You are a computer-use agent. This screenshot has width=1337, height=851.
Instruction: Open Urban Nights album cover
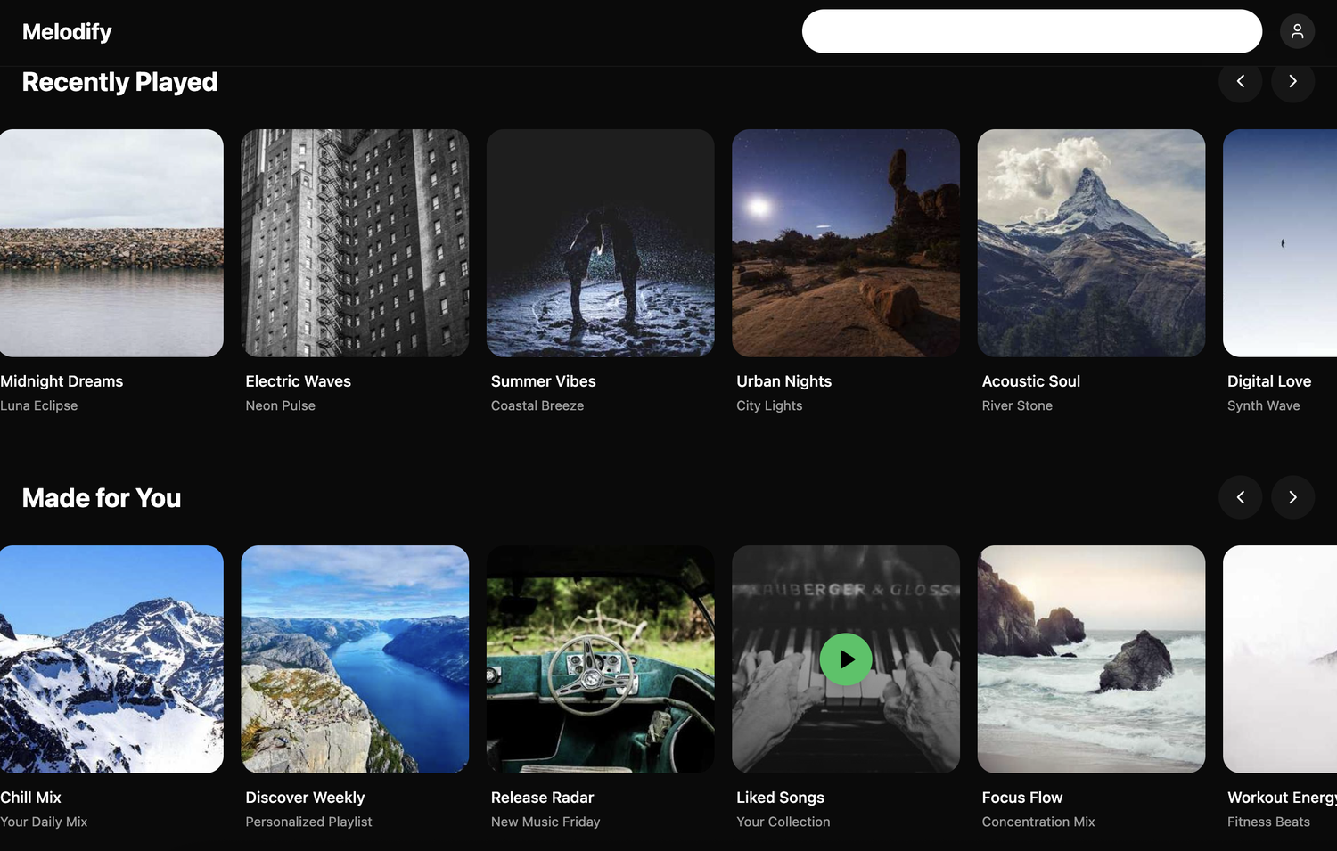click(x=845, y=242)
